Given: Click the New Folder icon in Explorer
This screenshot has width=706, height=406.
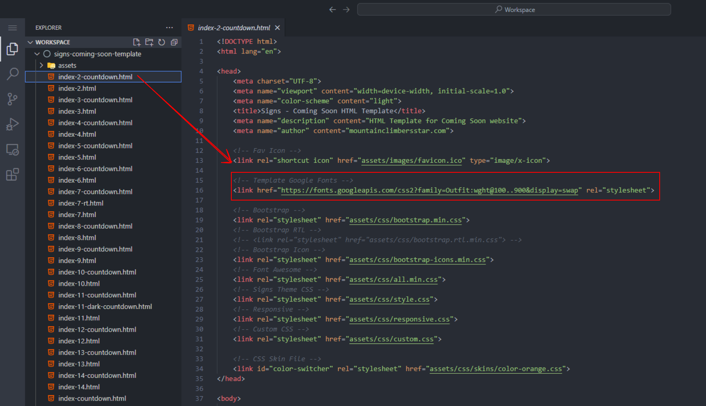Looking at the screenshot, I should pos(149,42).
